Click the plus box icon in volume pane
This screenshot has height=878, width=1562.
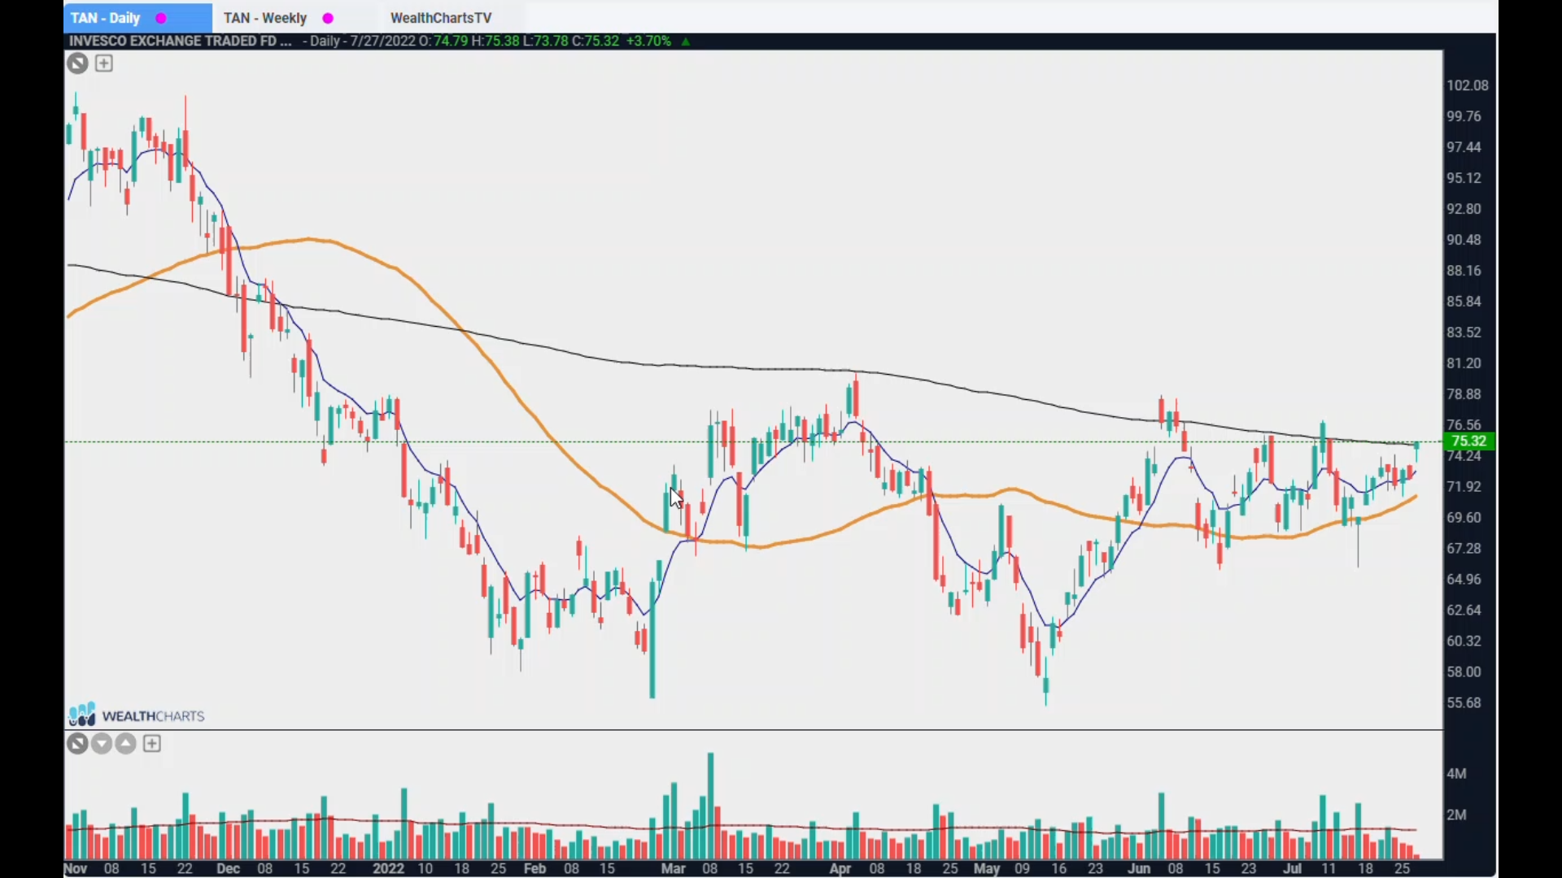point(152,744)
